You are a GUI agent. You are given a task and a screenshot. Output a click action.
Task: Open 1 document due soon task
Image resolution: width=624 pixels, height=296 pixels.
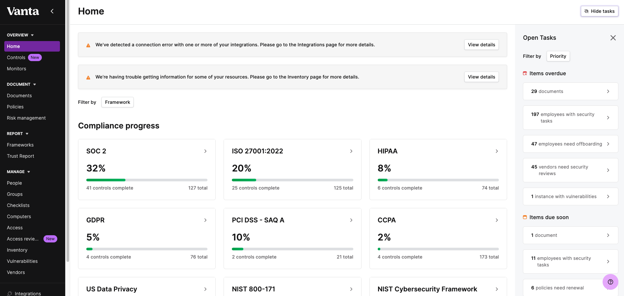tap(570, 235)
